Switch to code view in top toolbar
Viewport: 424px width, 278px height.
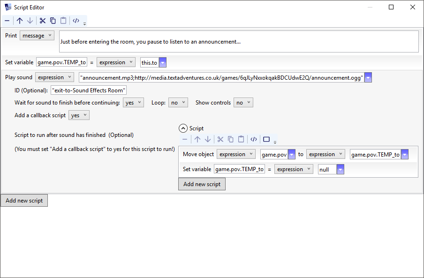(76, 21)
